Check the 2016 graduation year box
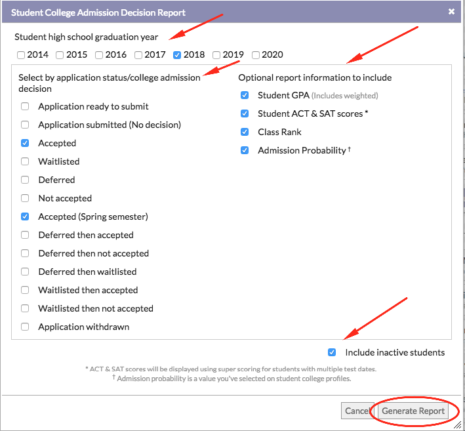This screenshot has width=465, height=431. tap(99, 55)
